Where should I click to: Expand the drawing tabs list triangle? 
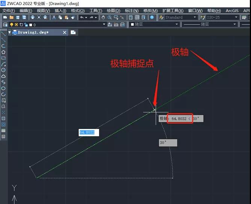(9, 32)
